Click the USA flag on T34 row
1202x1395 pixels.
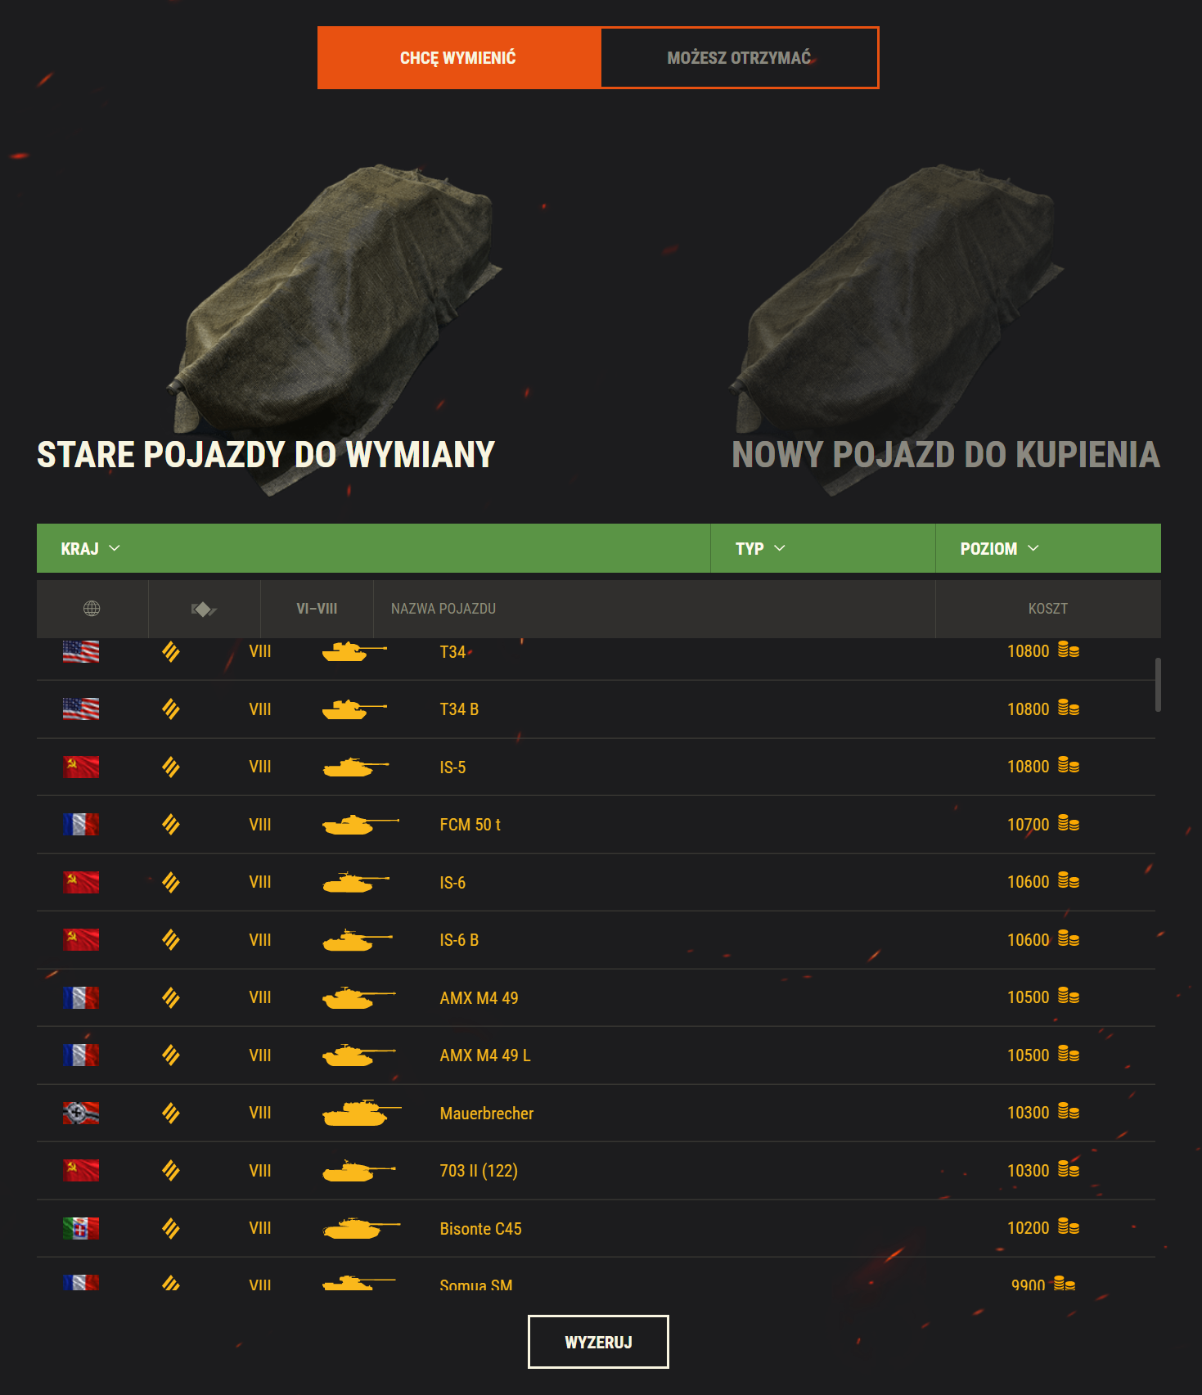(x=81, y=651)
